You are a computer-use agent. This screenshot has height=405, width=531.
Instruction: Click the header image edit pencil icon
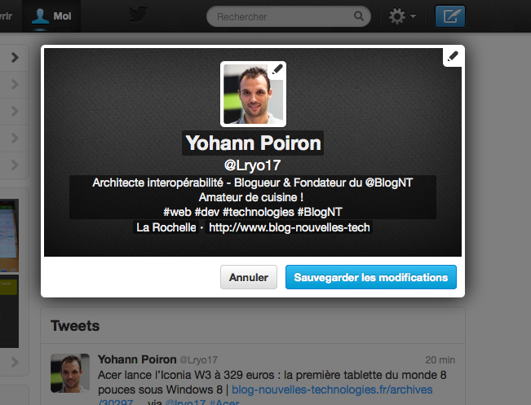pyautogui.click(x=453, y=56)
